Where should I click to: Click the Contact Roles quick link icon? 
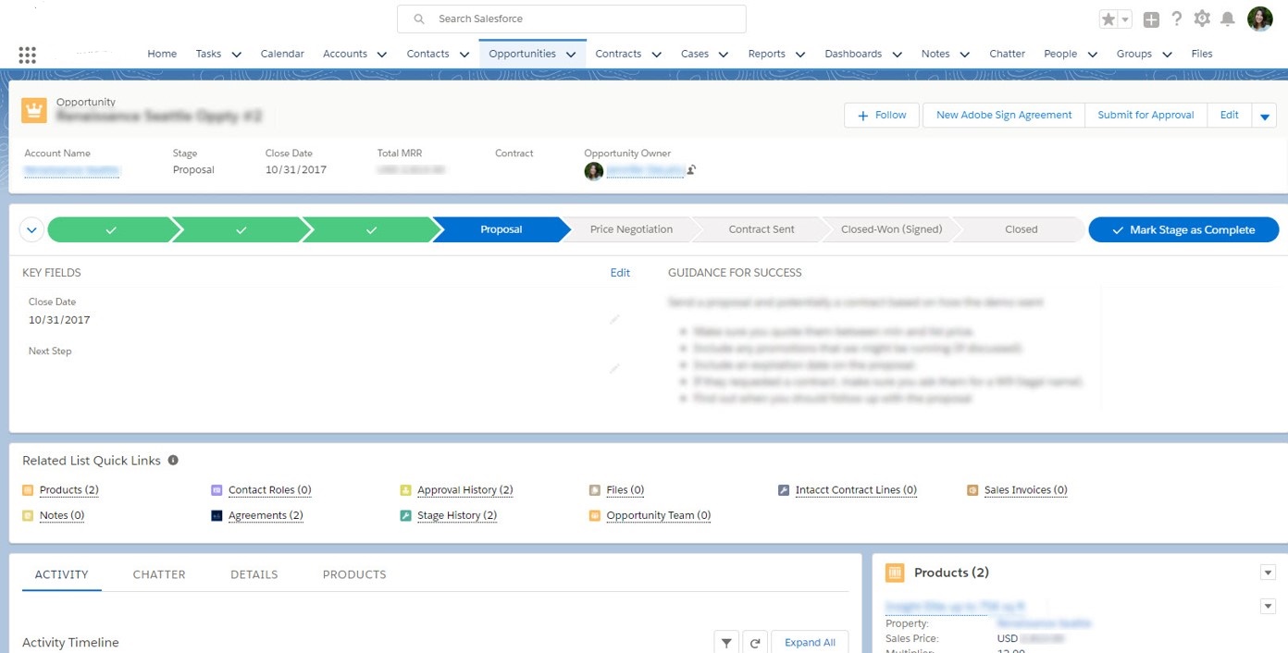pyautogui.click(x=217, y=490)
